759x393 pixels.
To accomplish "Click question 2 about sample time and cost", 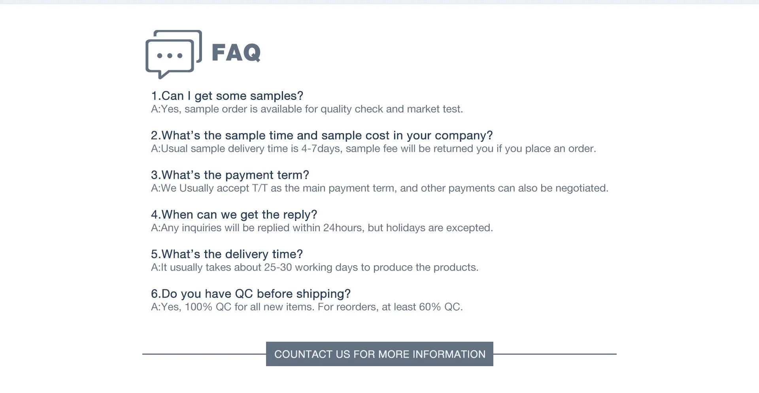I will click(321, 135).
